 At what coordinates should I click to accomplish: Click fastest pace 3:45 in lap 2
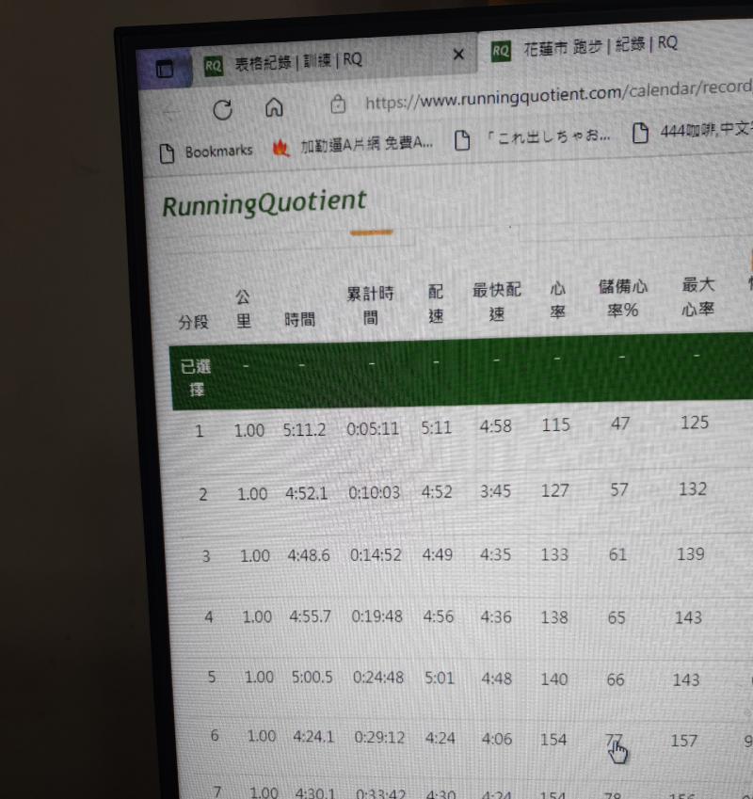coord(496,491)
